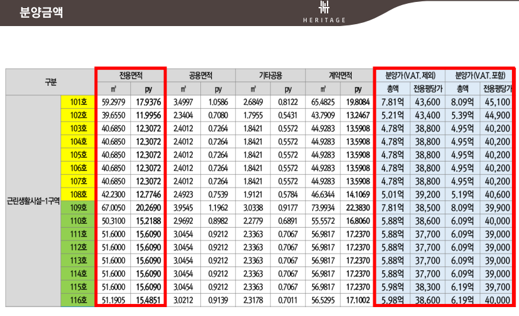Click 4.78억 in the 103호 row

click(392, 128)
